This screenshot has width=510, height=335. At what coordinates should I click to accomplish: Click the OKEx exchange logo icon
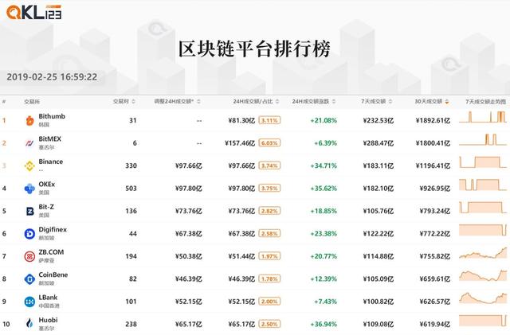(x=29, y=189)
